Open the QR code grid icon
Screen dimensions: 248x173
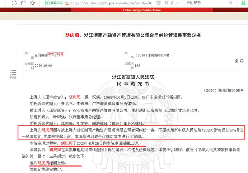[x=166, y=3]
